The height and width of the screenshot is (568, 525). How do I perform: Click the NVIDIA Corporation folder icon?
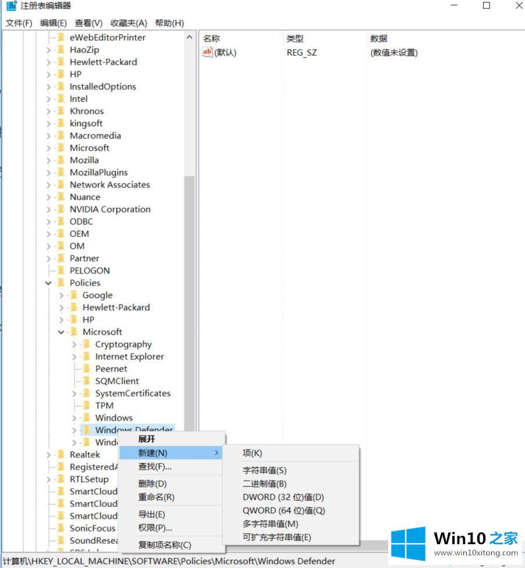61,210
